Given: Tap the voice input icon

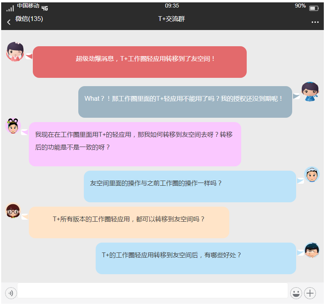Looking at the screenshot, I should pos(11,293).
